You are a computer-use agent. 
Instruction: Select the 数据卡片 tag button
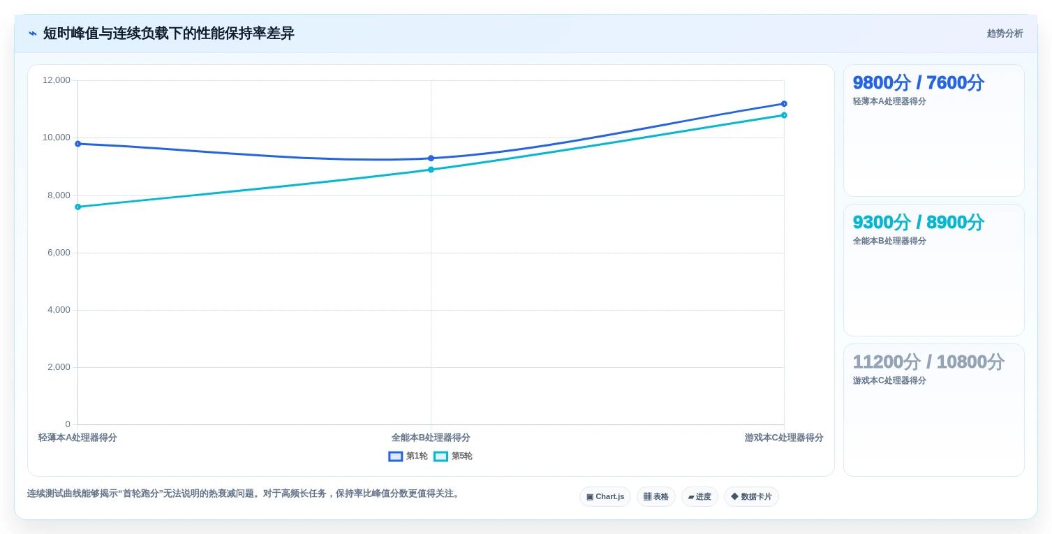pyautogui.click(x=751, y=497)
